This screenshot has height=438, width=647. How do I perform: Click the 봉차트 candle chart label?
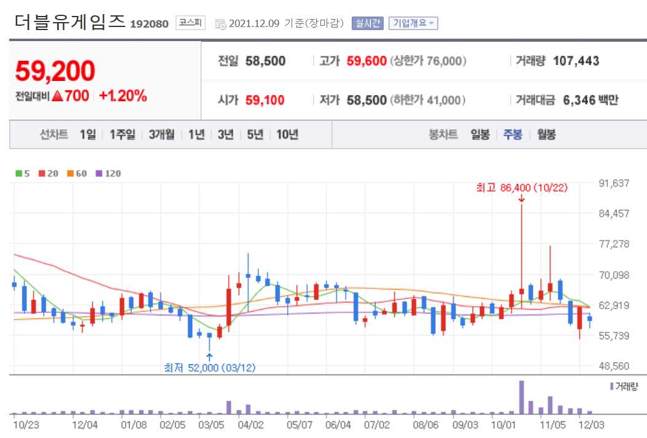click(x=443, y=134)
